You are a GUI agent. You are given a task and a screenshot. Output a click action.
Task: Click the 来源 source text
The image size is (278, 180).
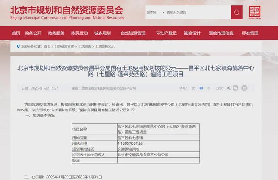pyautogui.click(x=104, y=88)
